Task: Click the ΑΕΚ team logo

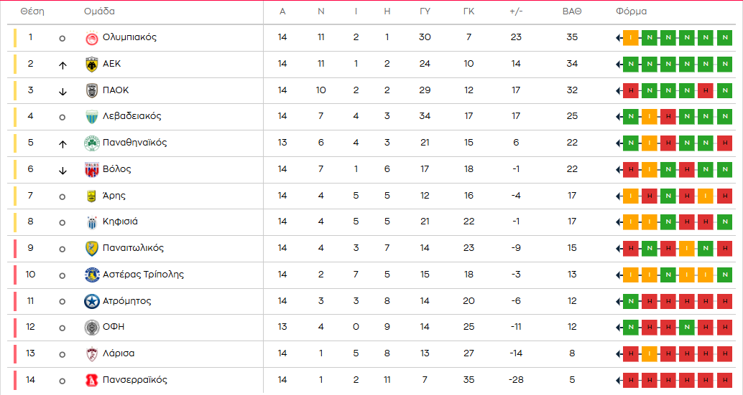Action: (x=91, y=64)
